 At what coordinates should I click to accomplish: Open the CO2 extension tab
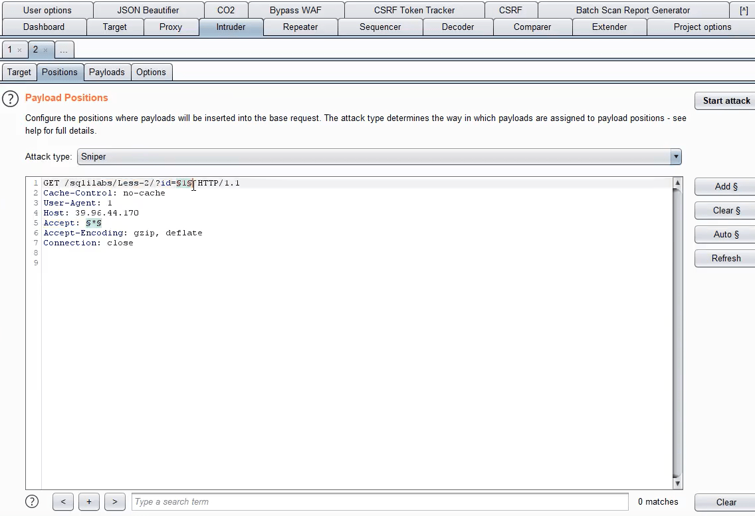[x=226, y=10]
